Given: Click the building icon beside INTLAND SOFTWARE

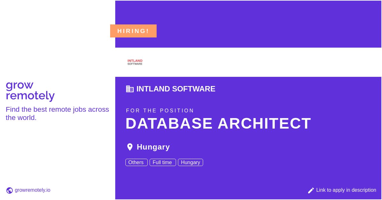Looking at the screenshot, I should (130, 89).
